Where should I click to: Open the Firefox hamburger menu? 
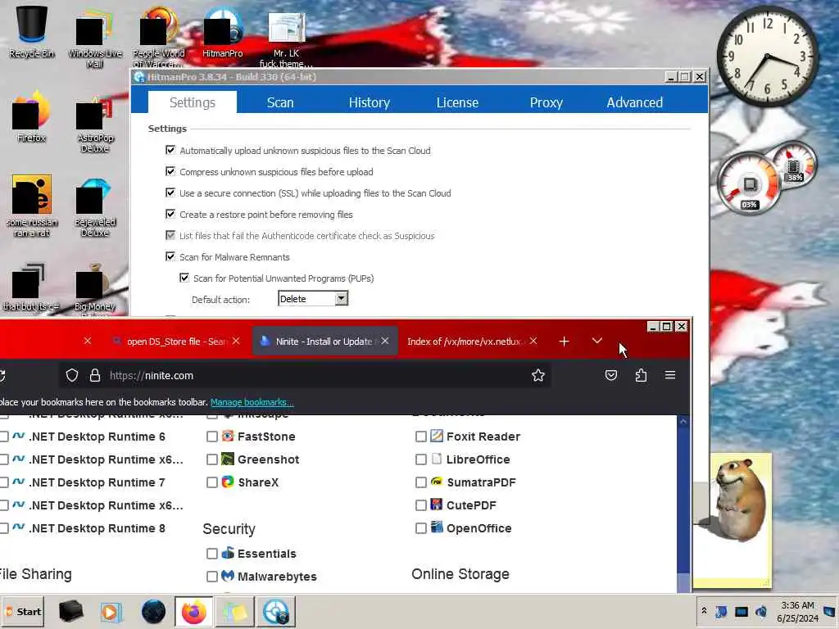click(670, 375)
